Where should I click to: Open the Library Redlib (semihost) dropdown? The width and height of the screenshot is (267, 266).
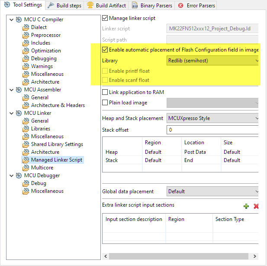coord(213,61)
